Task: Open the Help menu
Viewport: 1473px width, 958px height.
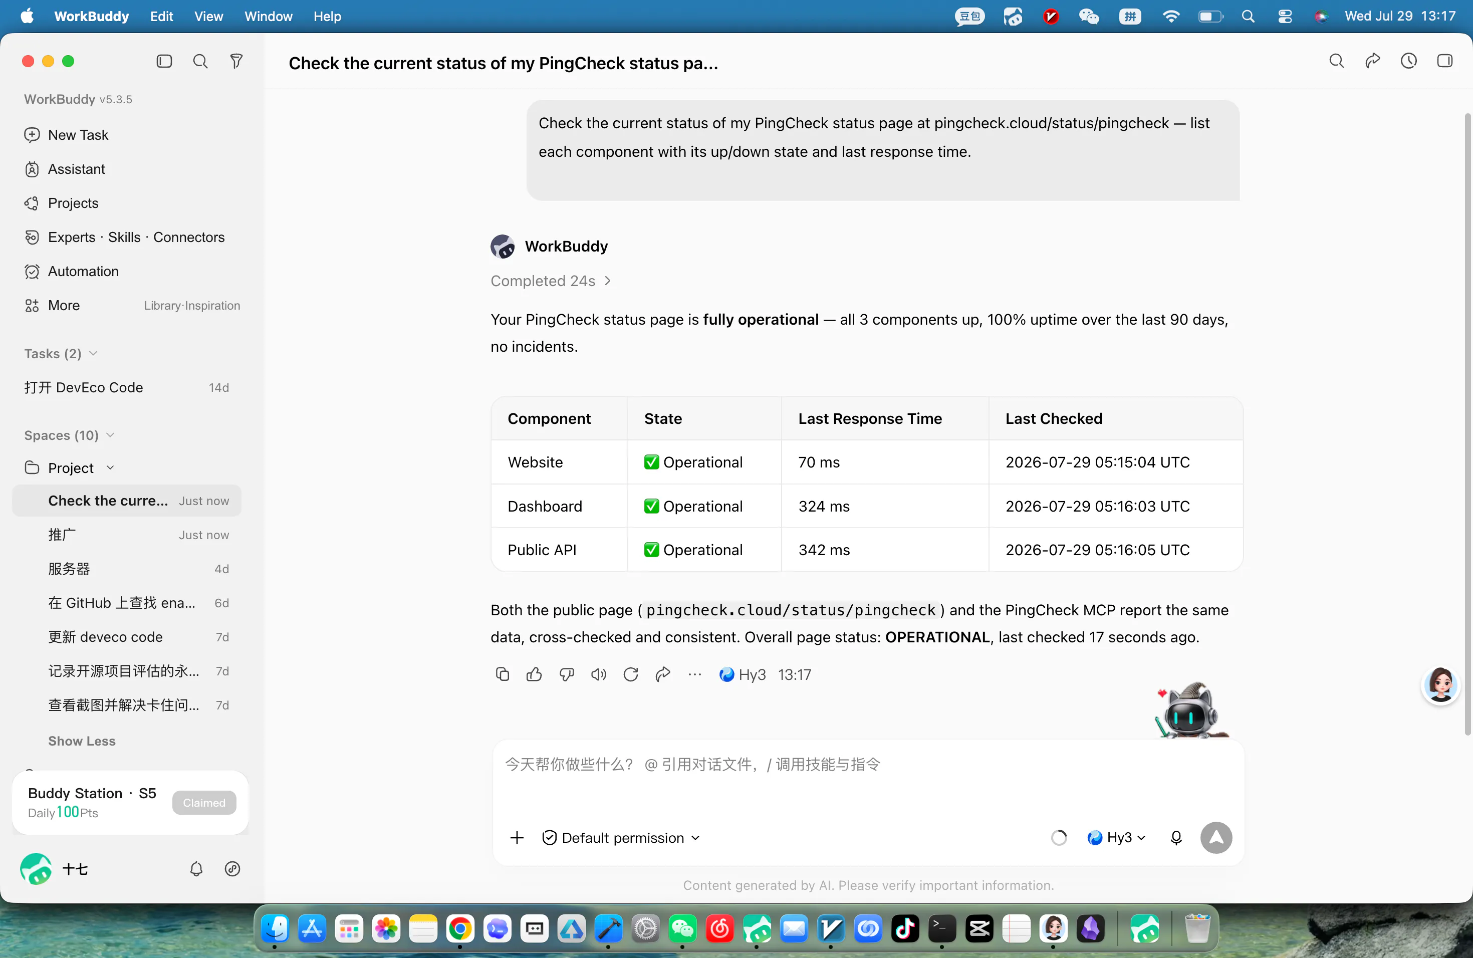Action: pyautogui.click(x=327, y=16)
